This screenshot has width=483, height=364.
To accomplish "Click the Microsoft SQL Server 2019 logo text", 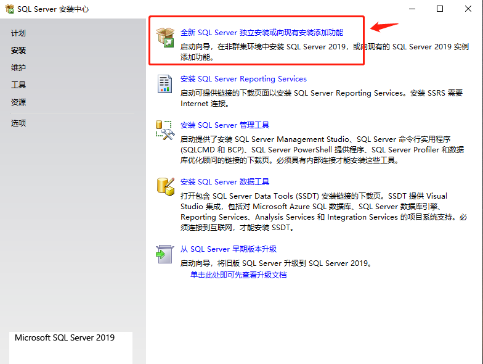I will [x=65, y=338].
